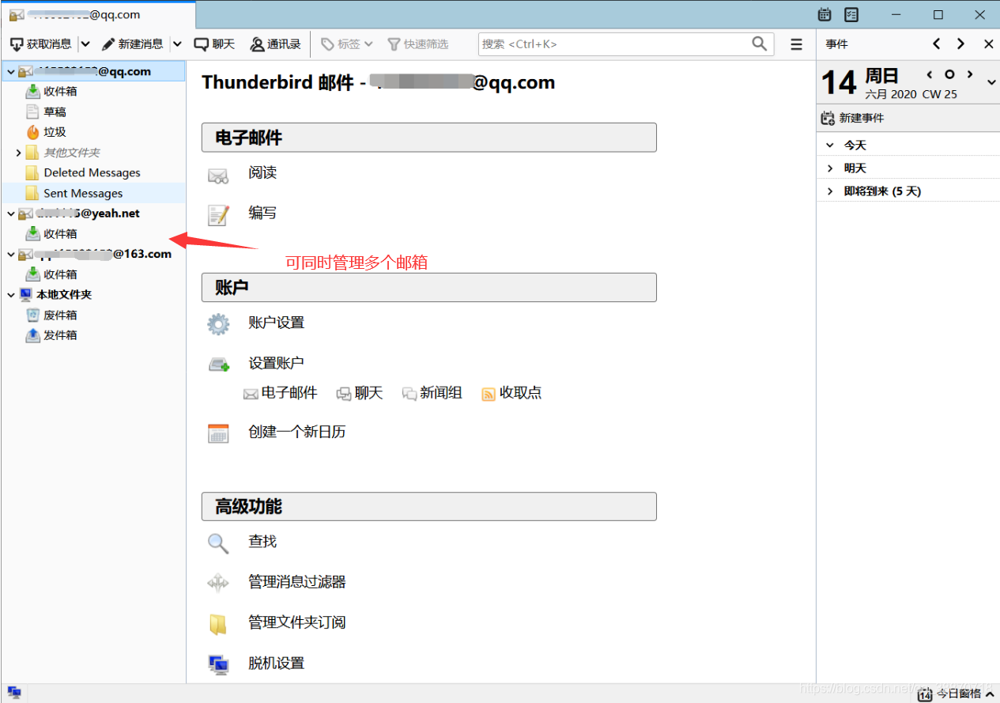Open the Address Book (通讯录)
The image size is (1000, 703).
[276, 44]
